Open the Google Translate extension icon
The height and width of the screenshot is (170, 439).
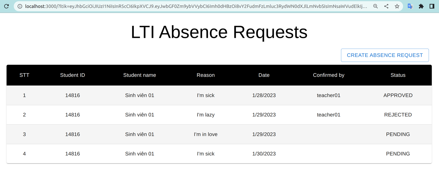(410, 6)
